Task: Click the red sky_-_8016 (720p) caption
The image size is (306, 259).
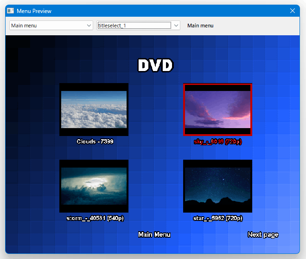Action: [x=218, y=142]
